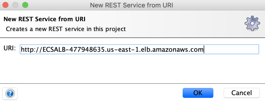Viewport: 265px width, 102px height.
Task: Open help via the question mark icon
Action: pos(10,93)
